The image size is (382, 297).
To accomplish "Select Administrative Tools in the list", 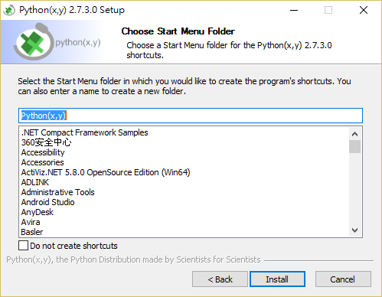I will point(57,192).
